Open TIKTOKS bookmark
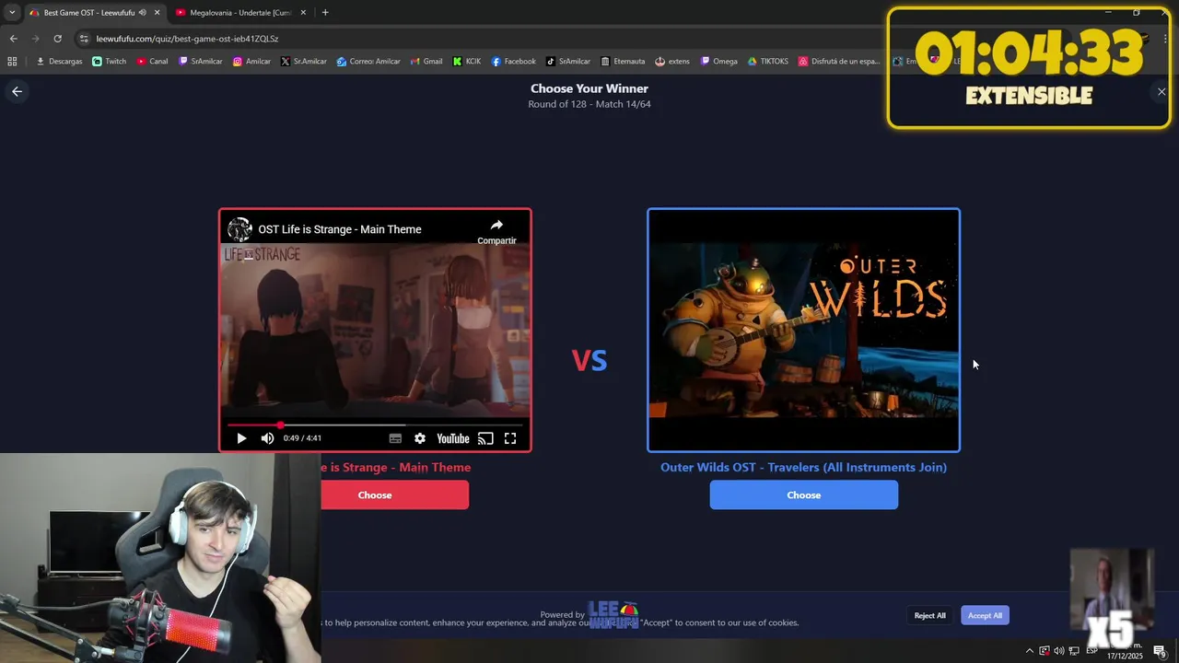This screenshot has width=1179, height=663. pyautogui.click(x=768, y=62)
